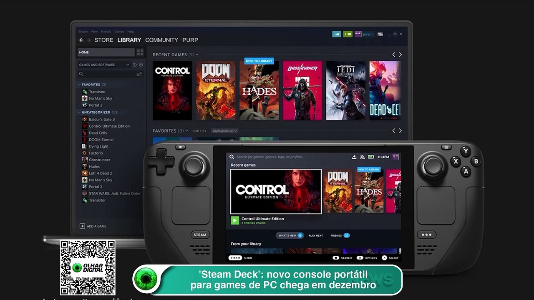Screen dimensions: 534x300
Task: Click the back arrow in Steam desktop client
Action: 81,40
